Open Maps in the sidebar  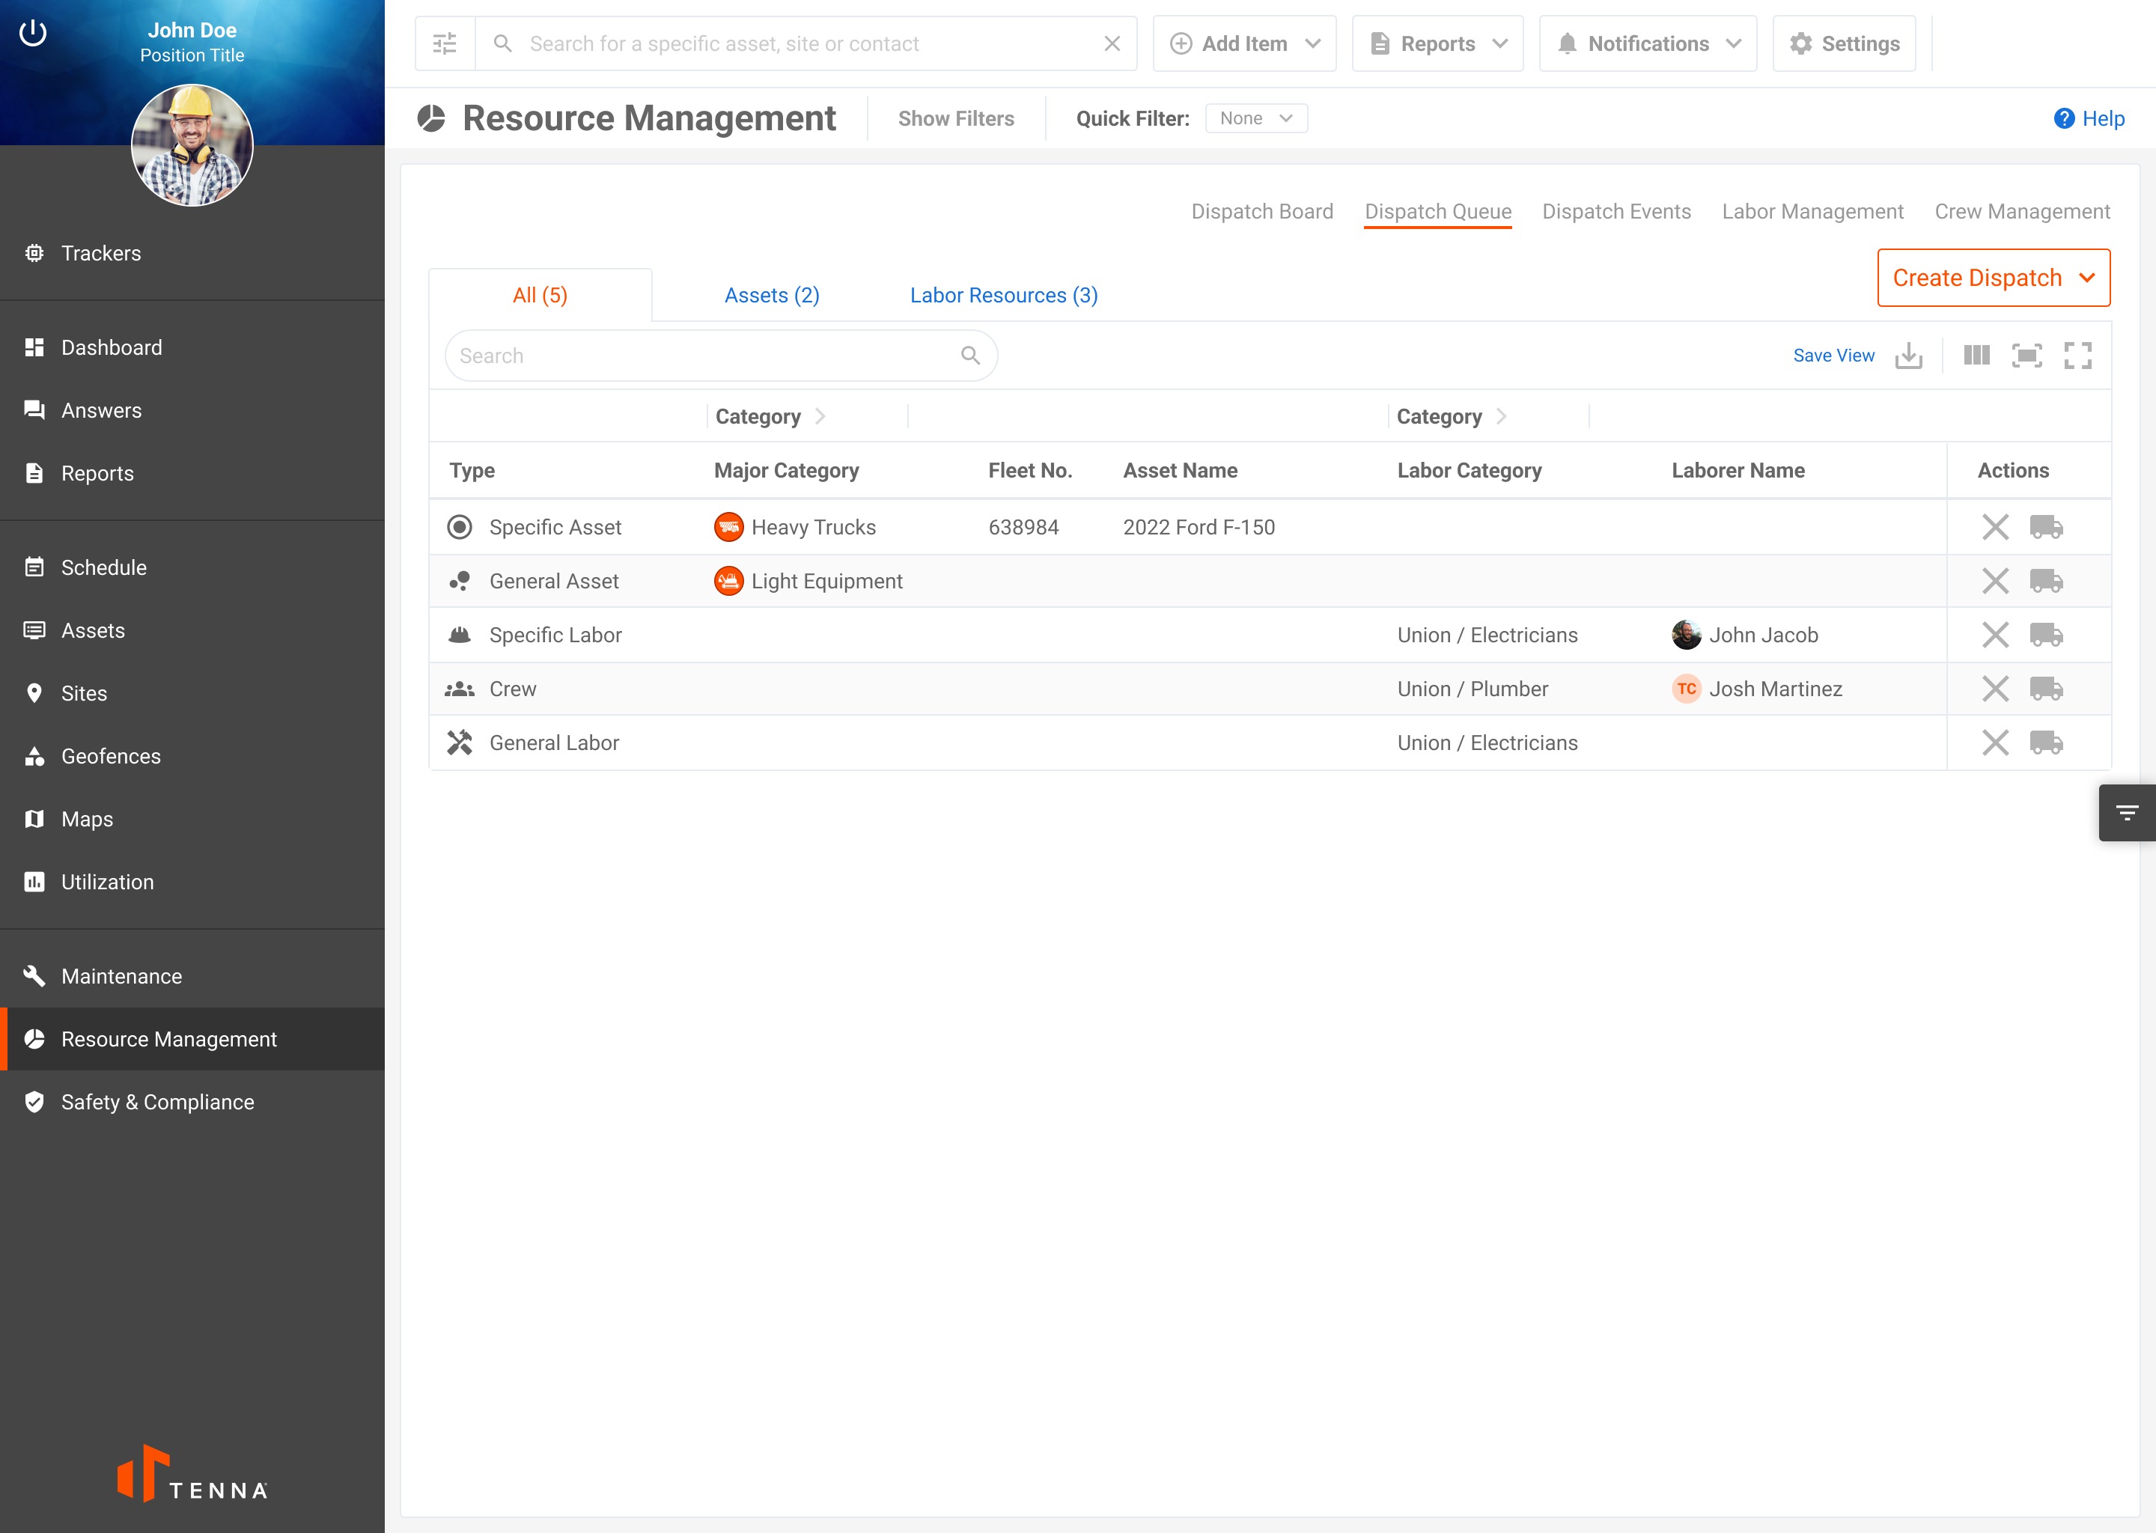tap(192, 818)
